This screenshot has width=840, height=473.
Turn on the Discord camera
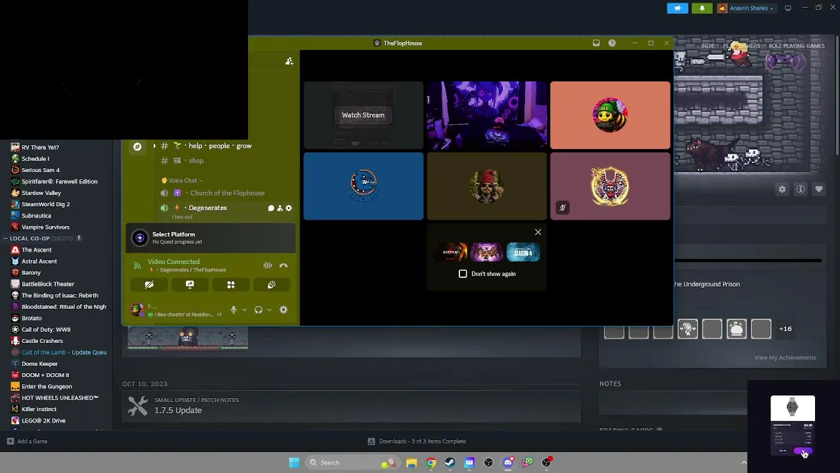[x=149, y=284]
